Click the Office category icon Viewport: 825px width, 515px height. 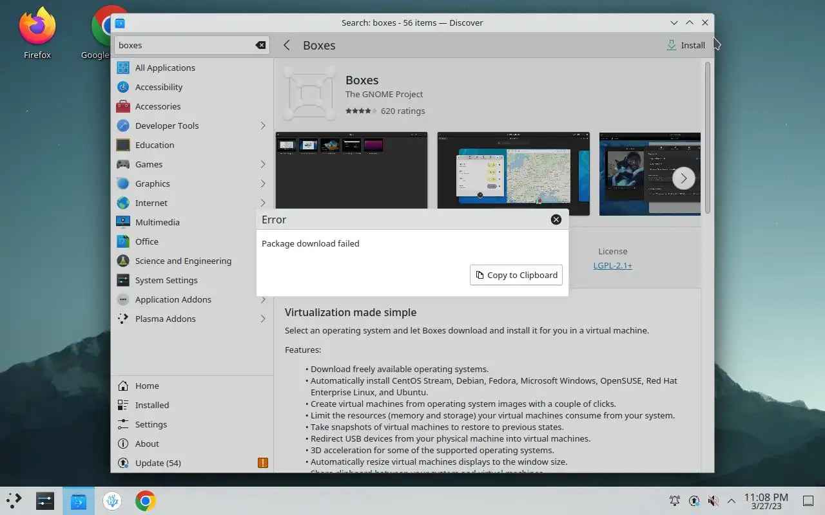(123, 241)
